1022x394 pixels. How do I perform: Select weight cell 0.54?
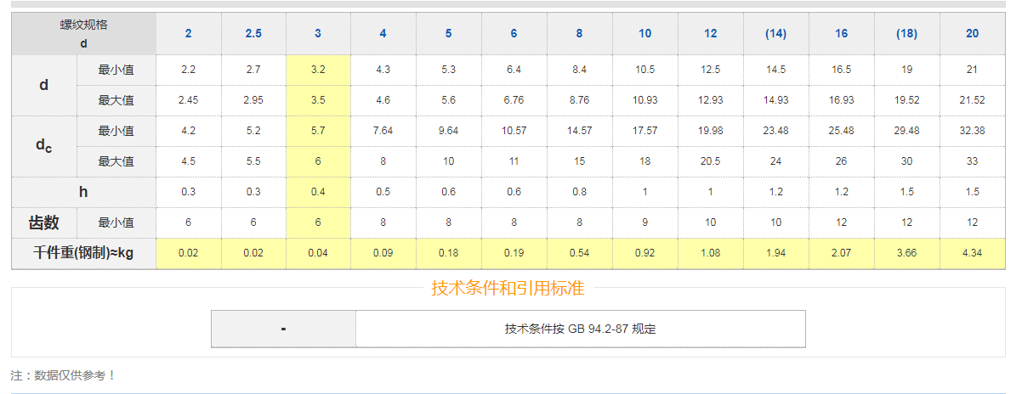[580, 253]
